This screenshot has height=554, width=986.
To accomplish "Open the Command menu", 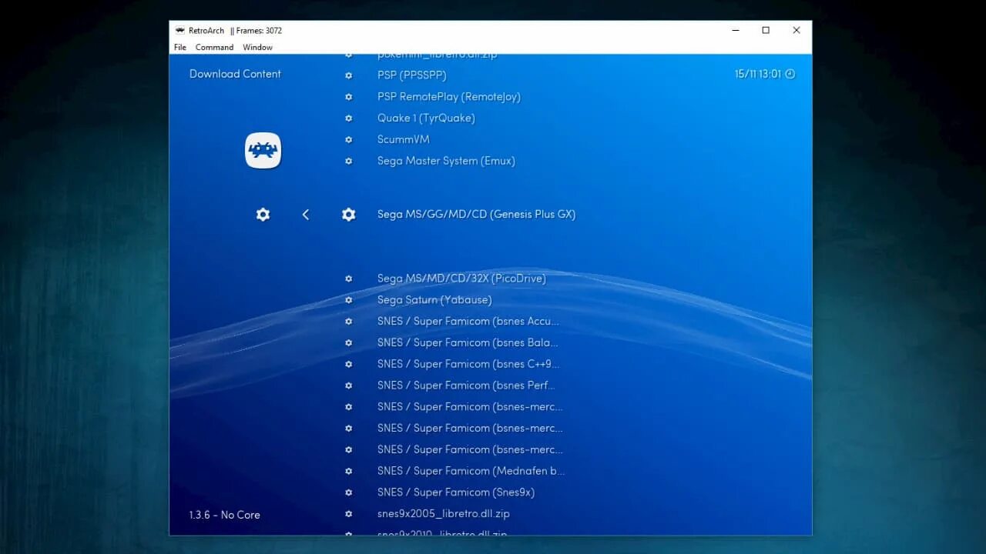I will point(214,47).
